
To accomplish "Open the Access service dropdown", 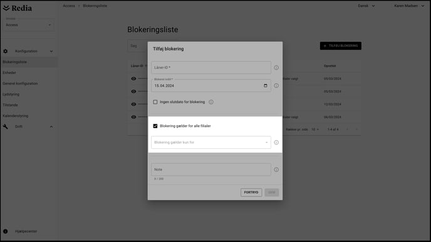I will coord(29,25).
